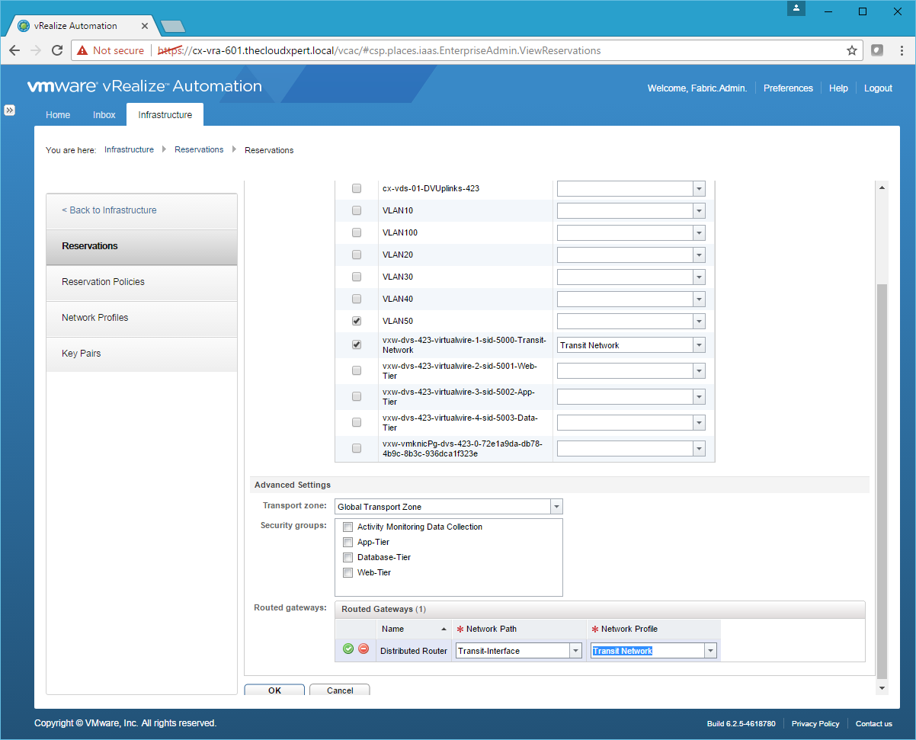Click the green save checkmark for Distributed Router
Image resolution: width=916 pixels, height=740 pixels.
[x=348, y=649]
